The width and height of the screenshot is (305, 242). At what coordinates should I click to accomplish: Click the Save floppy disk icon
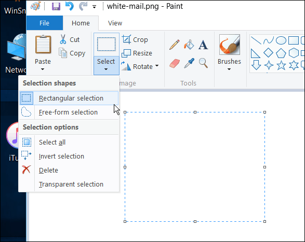[56, 6]
